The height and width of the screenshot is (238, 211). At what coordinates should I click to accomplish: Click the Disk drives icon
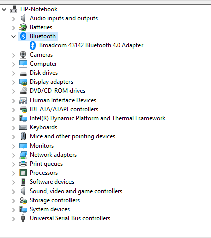pyautogui.click(x=23, y=74)
